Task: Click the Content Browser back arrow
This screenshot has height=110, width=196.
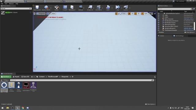Action: pos(32,77)
